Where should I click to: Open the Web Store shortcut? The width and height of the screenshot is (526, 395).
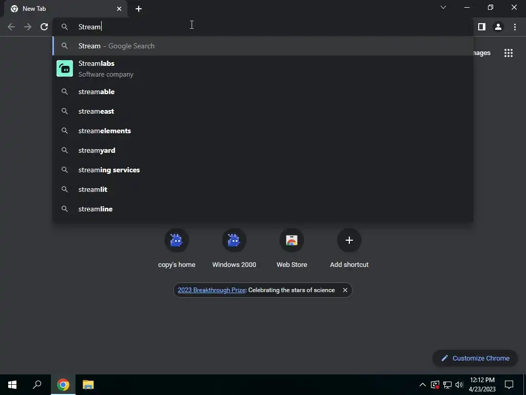coord(292,248)
